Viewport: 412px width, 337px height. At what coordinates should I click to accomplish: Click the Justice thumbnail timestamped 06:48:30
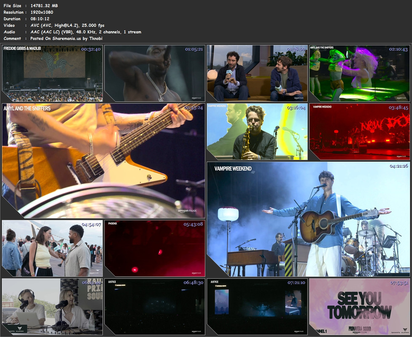(x=155, y=307)
